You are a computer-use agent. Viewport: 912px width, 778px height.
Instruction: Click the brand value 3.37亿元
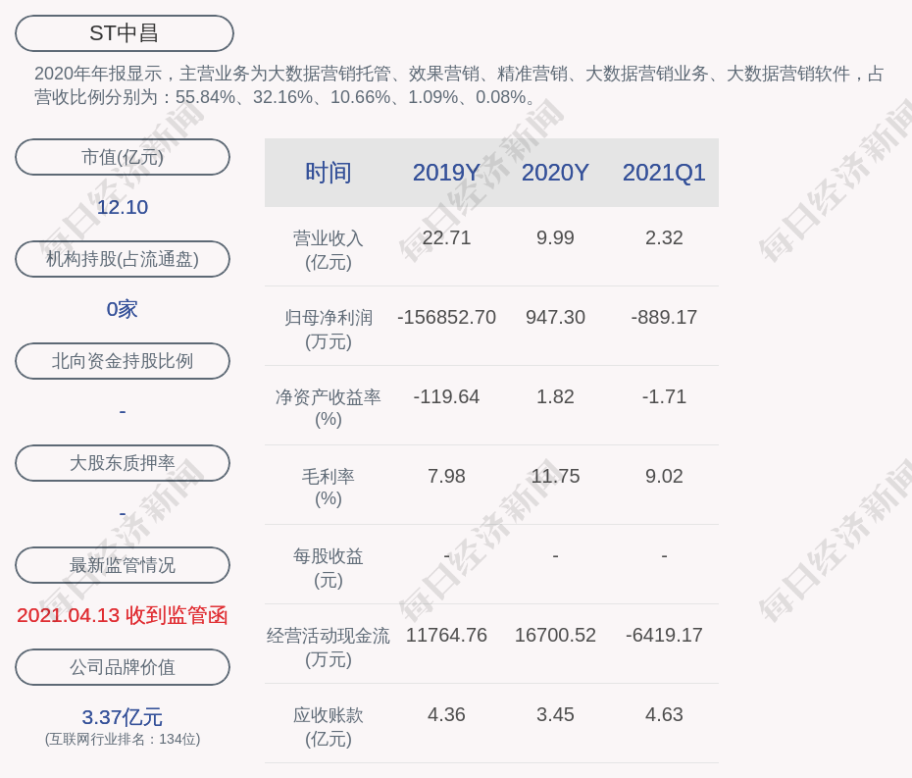(x=123, y=717)
